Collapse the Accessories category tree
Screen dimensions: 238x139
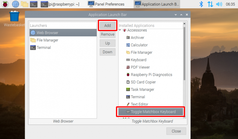pos(120,30)
